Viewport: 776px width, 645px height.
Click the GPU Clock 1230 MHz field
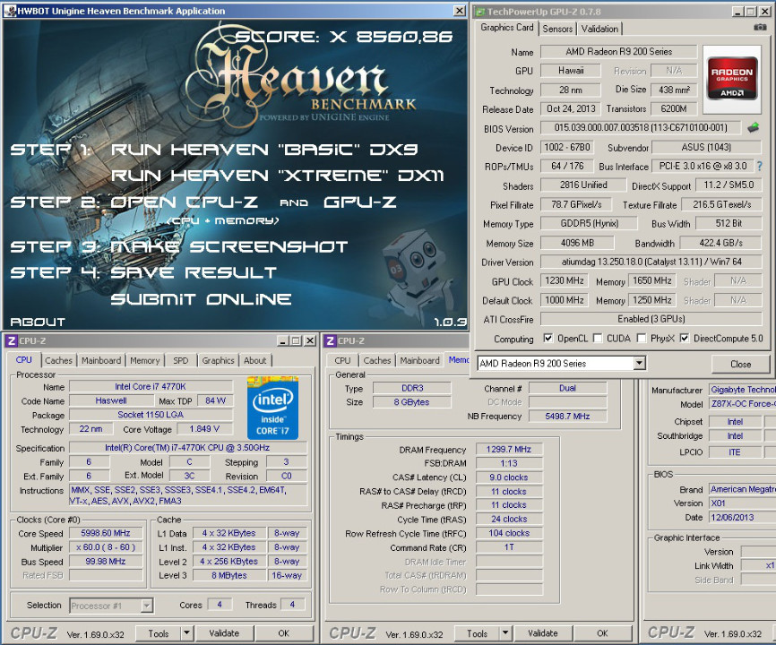[x=565, y=281]
